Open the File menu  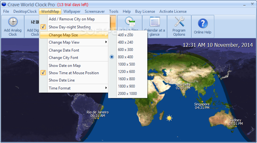coord(6,11)
